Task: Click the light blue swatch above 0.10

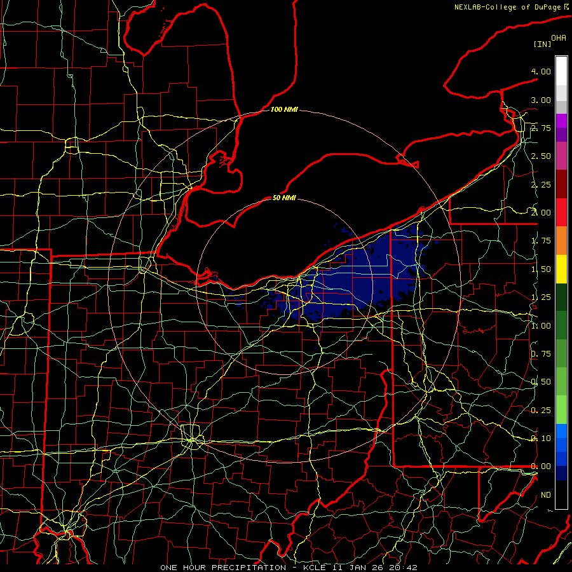Action: 561,431
